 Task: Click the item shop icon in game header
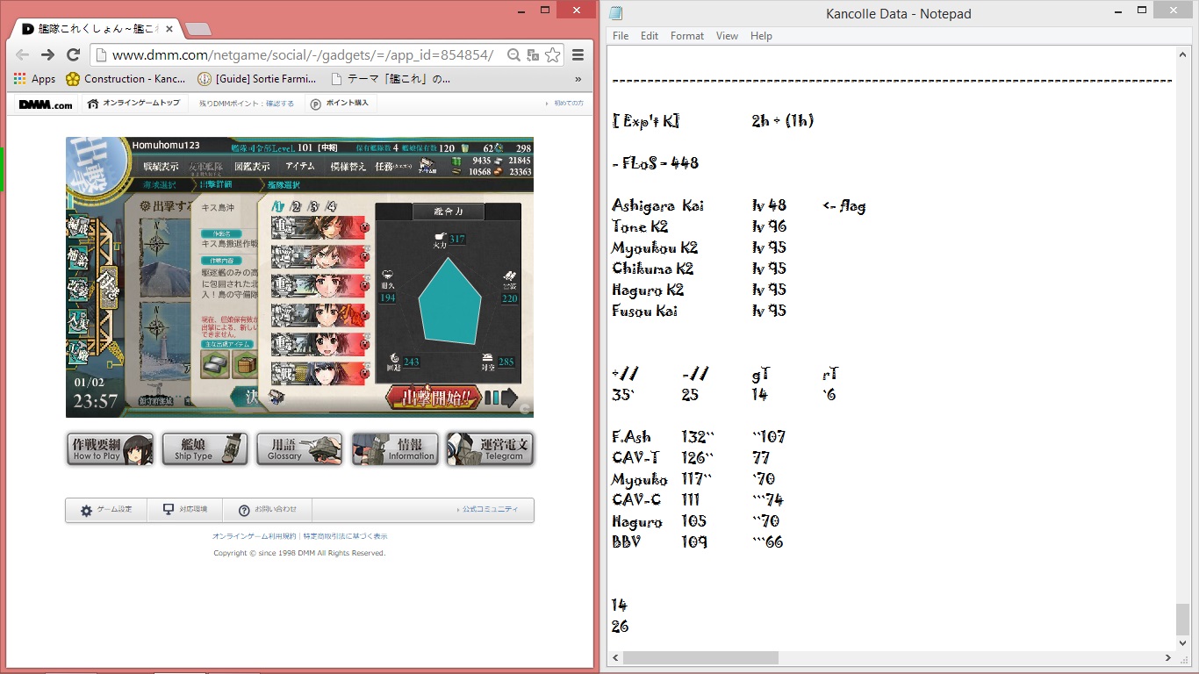pyautogui.click(x=427, y=166)
